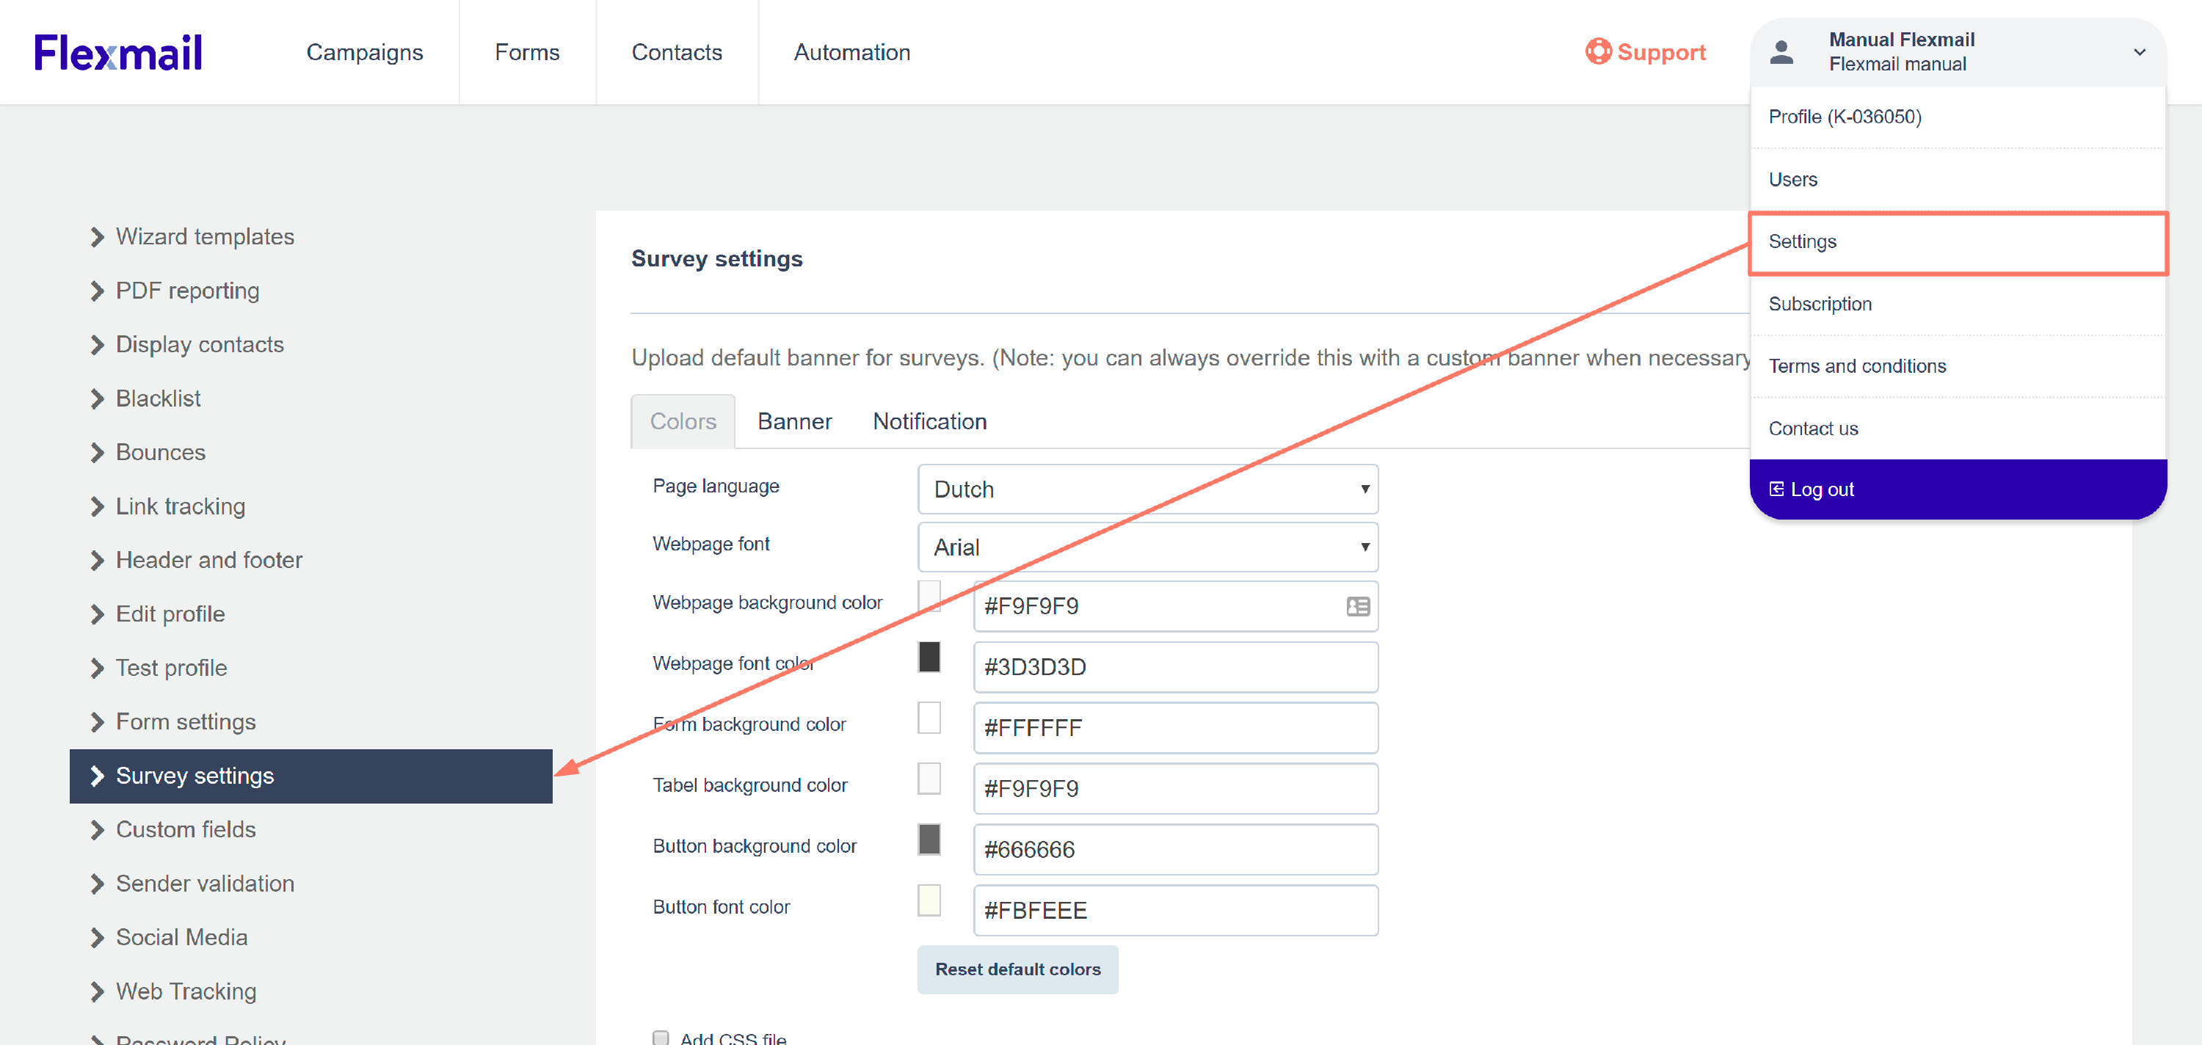Click the Webpage font color swatch
The width and height of the screenshot is (2202, 1045).
tap(929, 657)
